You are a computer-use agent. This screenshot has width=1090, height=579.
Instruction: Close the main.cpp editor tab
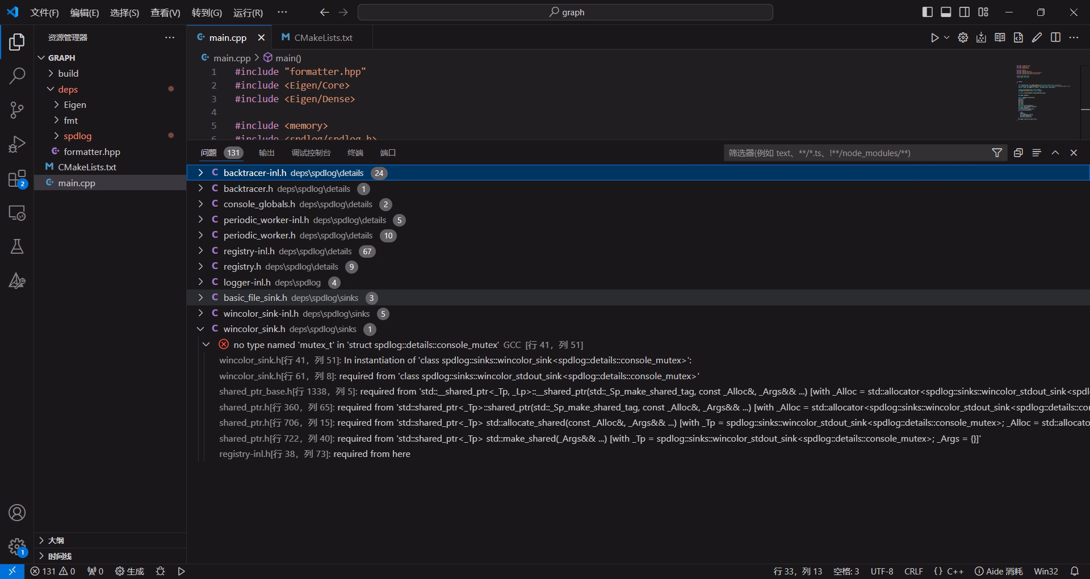[261, 37]
